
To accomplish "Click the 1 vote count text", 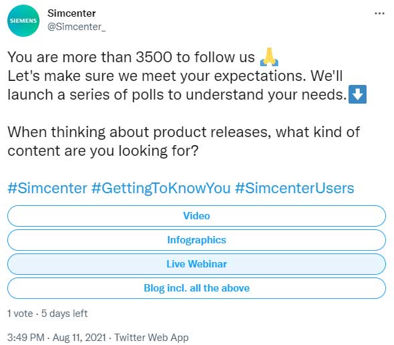I will coord(20,314).
